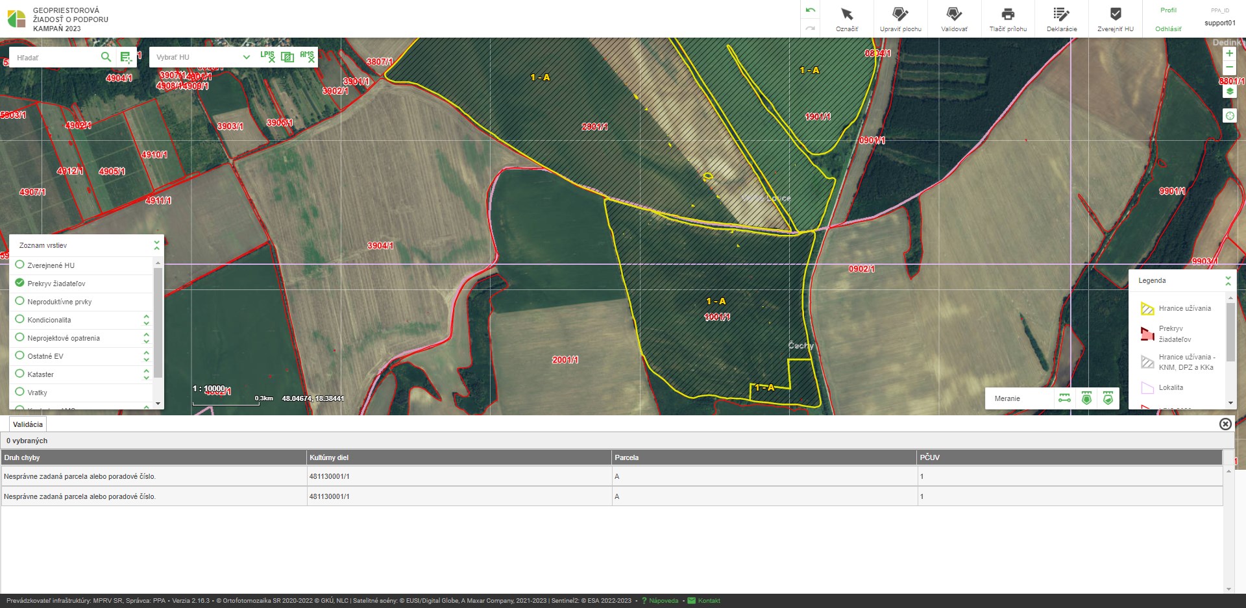Enable the Neproduktívne prvky layer
Screen dimensions: 1246x608
tap(19, 301)
